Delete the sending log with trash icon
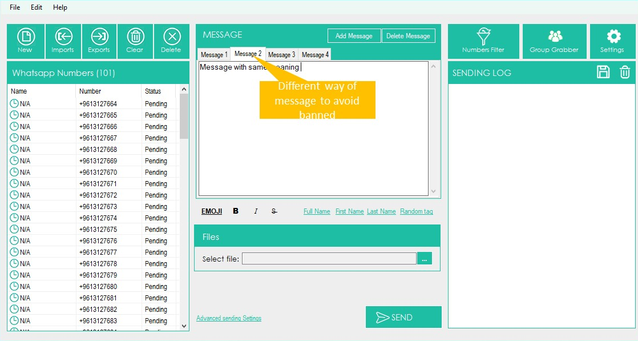Viewport: 638px width, 341px height. tap(625, 72)
